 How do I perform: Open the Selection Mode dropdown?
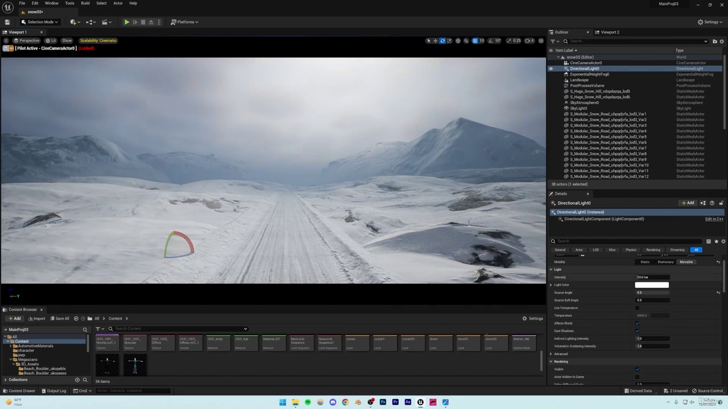[40, 22]
